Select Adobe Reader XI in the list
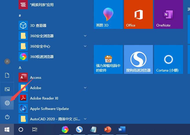The image size is (190, 135). (53, 98)
